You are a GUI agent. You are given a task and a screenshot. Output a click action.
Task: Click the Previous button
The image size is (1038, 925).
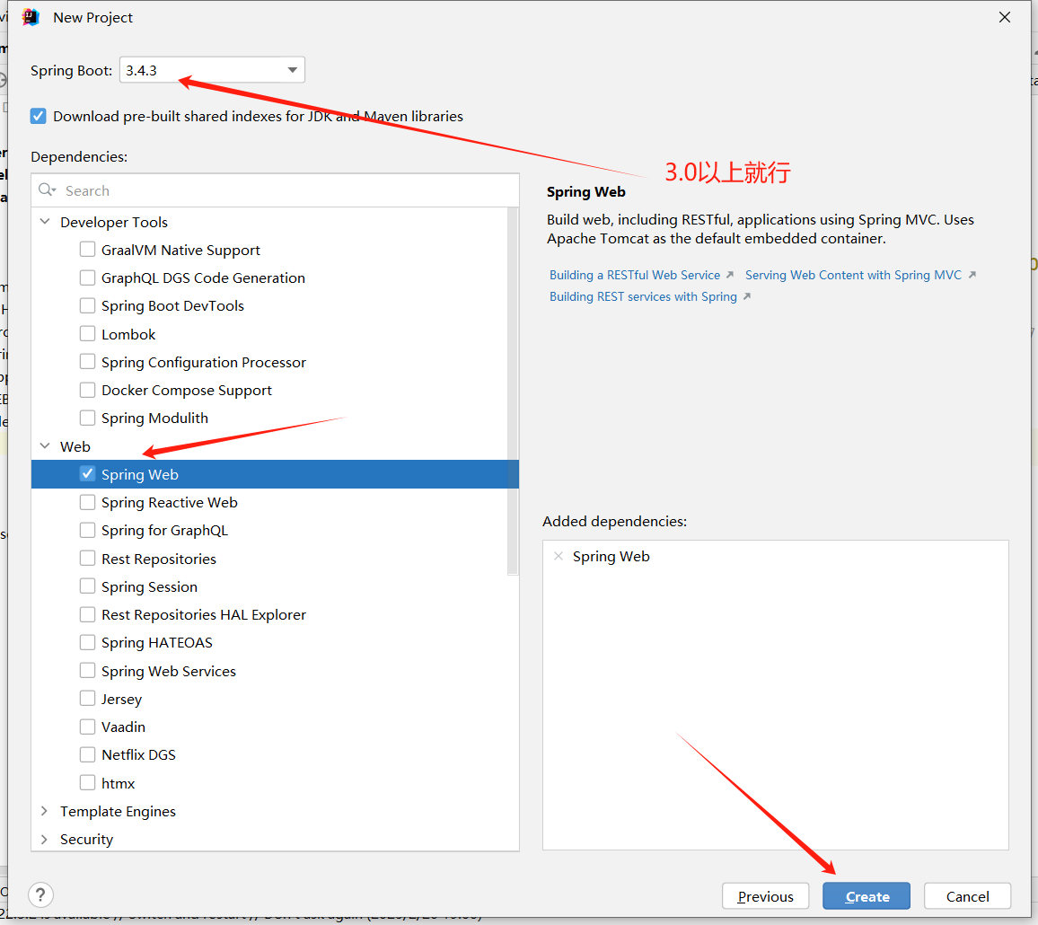(765, 896)
